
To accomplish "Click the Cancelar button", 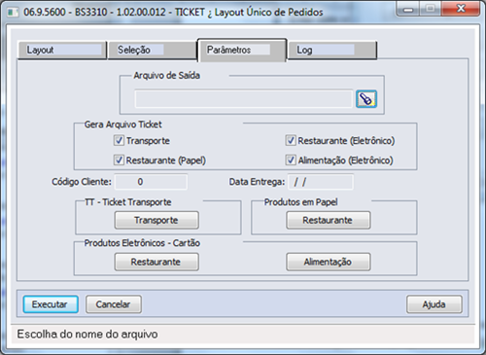I will [x=114, y=304].
